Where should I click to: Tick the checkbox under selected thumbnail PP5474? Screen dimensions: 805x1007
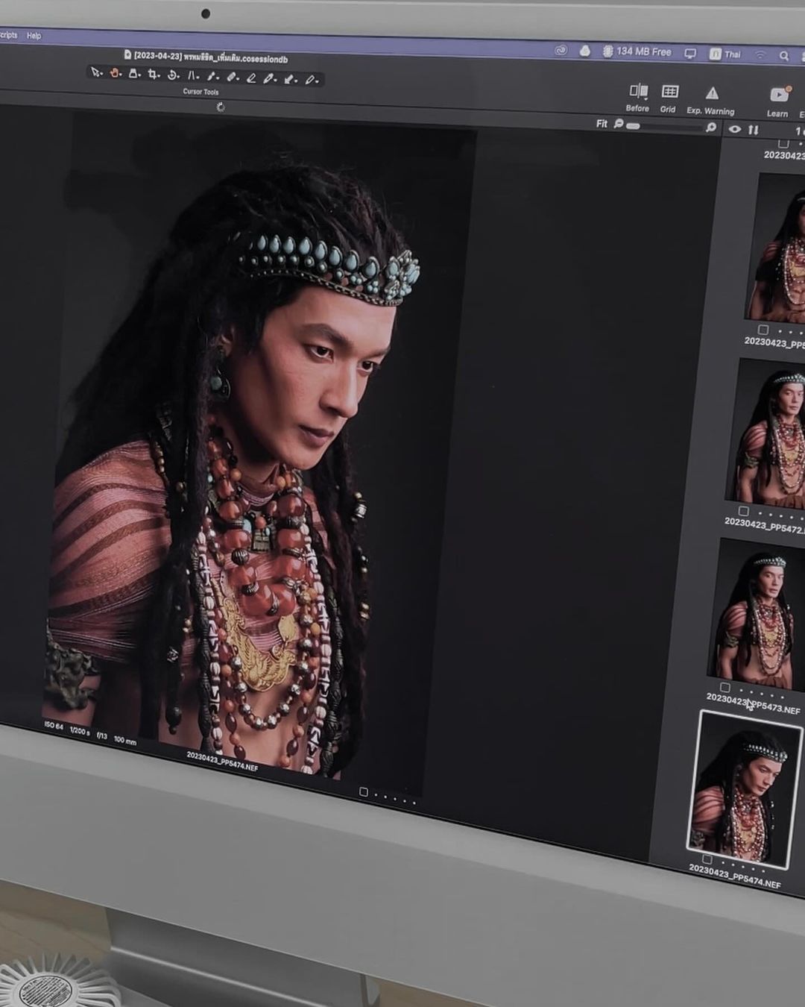pyautogui.click(x=707, y=859)
